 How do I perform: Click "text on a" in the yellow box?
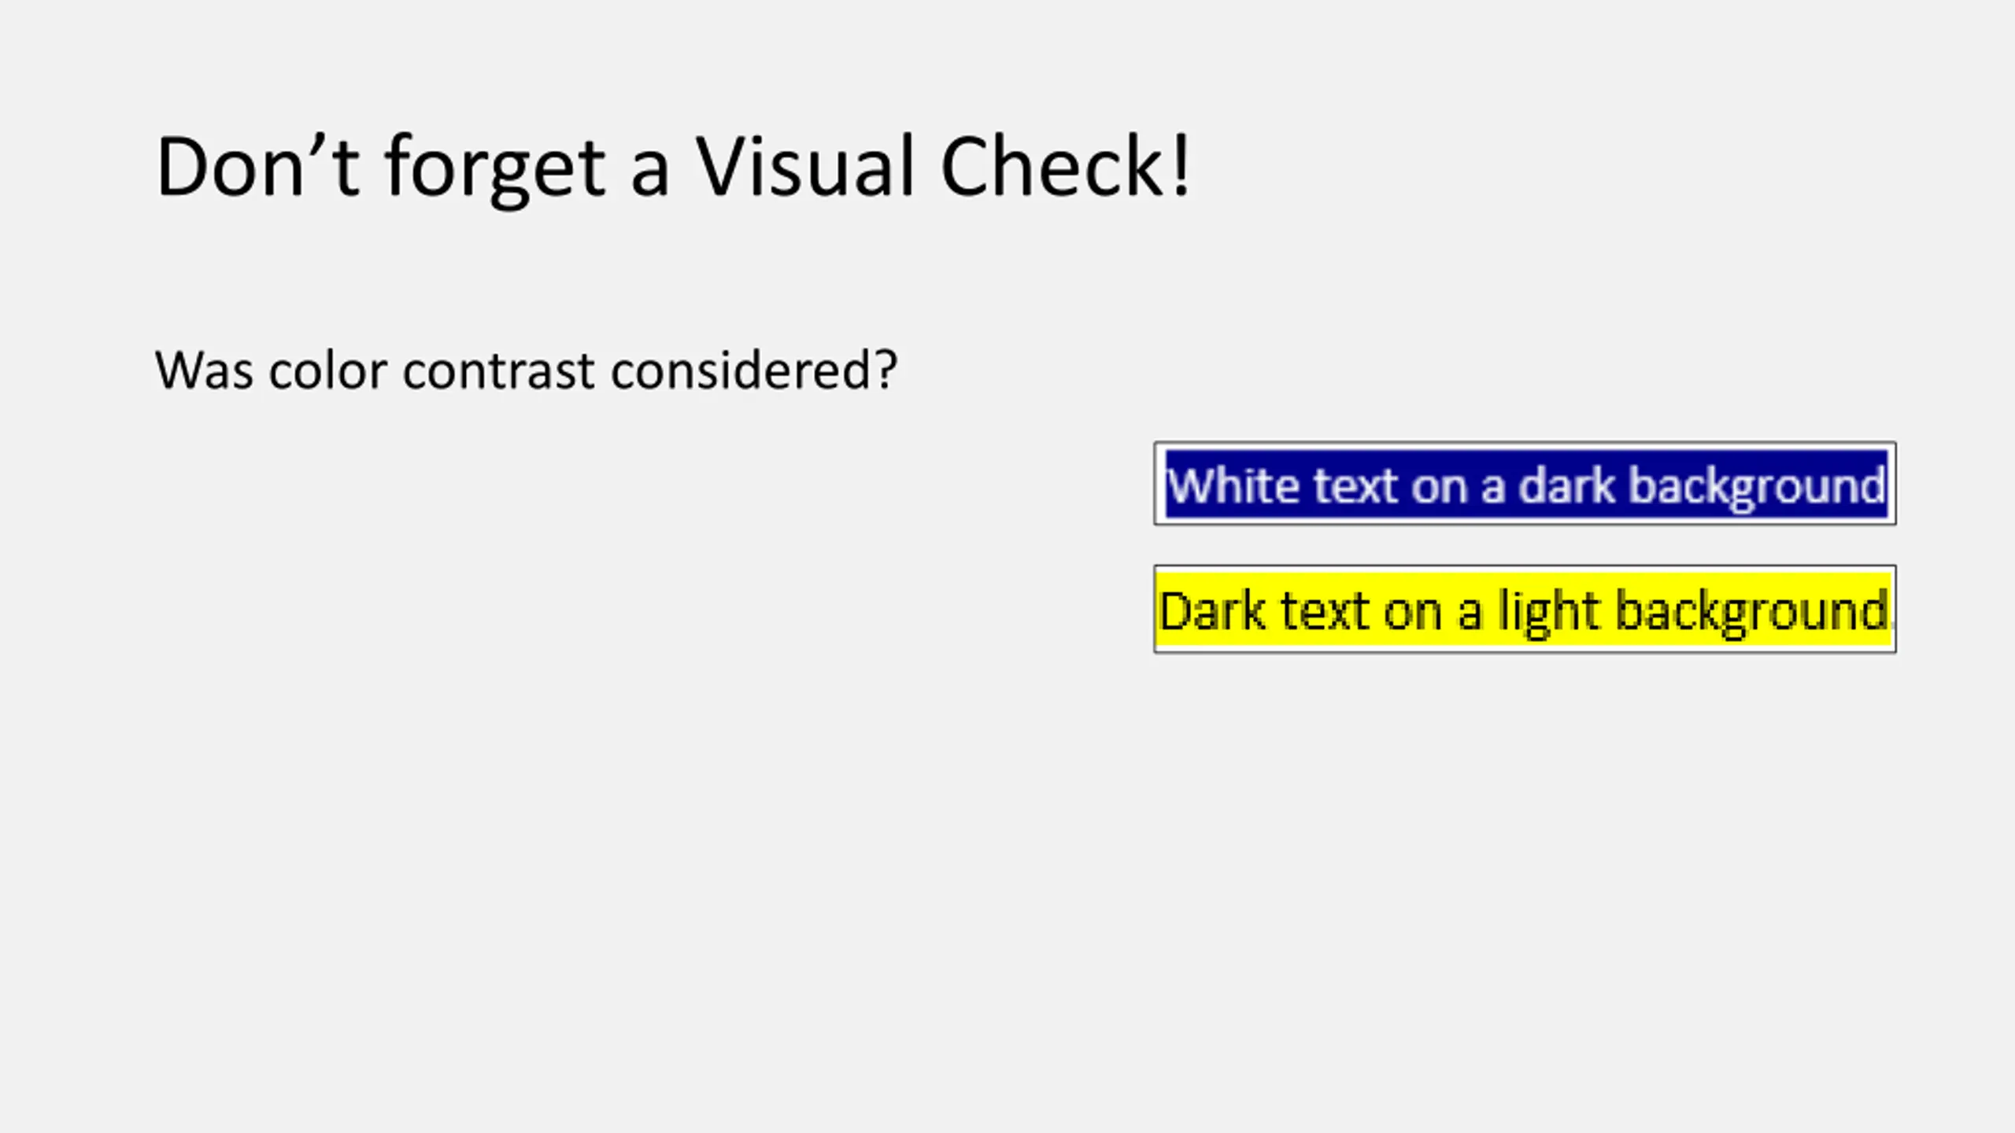coord(1381,611)
